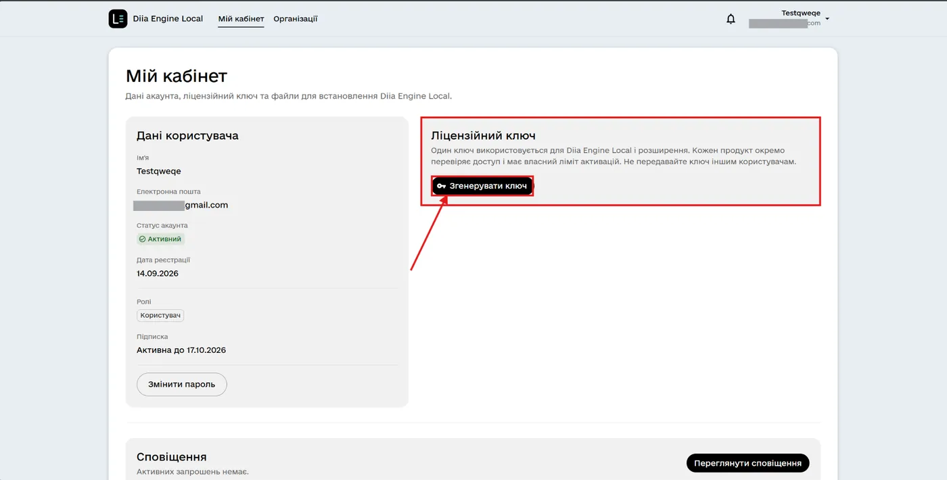Click the Сповіщення section heading
This screenshot has height=480, width=947.
tap(172, 457)
